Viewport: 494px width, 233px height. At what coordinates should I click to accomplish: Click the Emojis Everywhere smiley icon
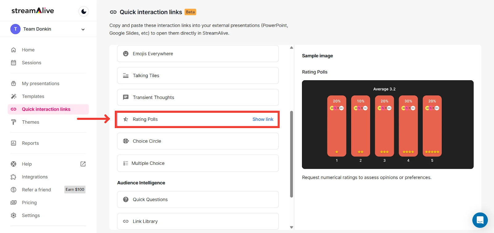[126, 54]
